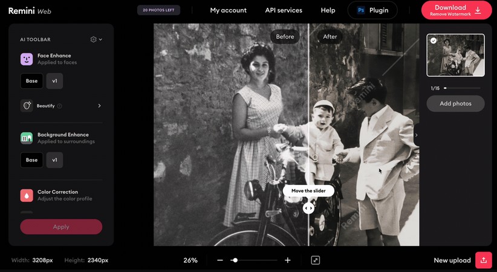Click the fit-to-screen expand icon
Image resolution: width=497 pixels, height=272 pixels.
(x=315, y=260)
